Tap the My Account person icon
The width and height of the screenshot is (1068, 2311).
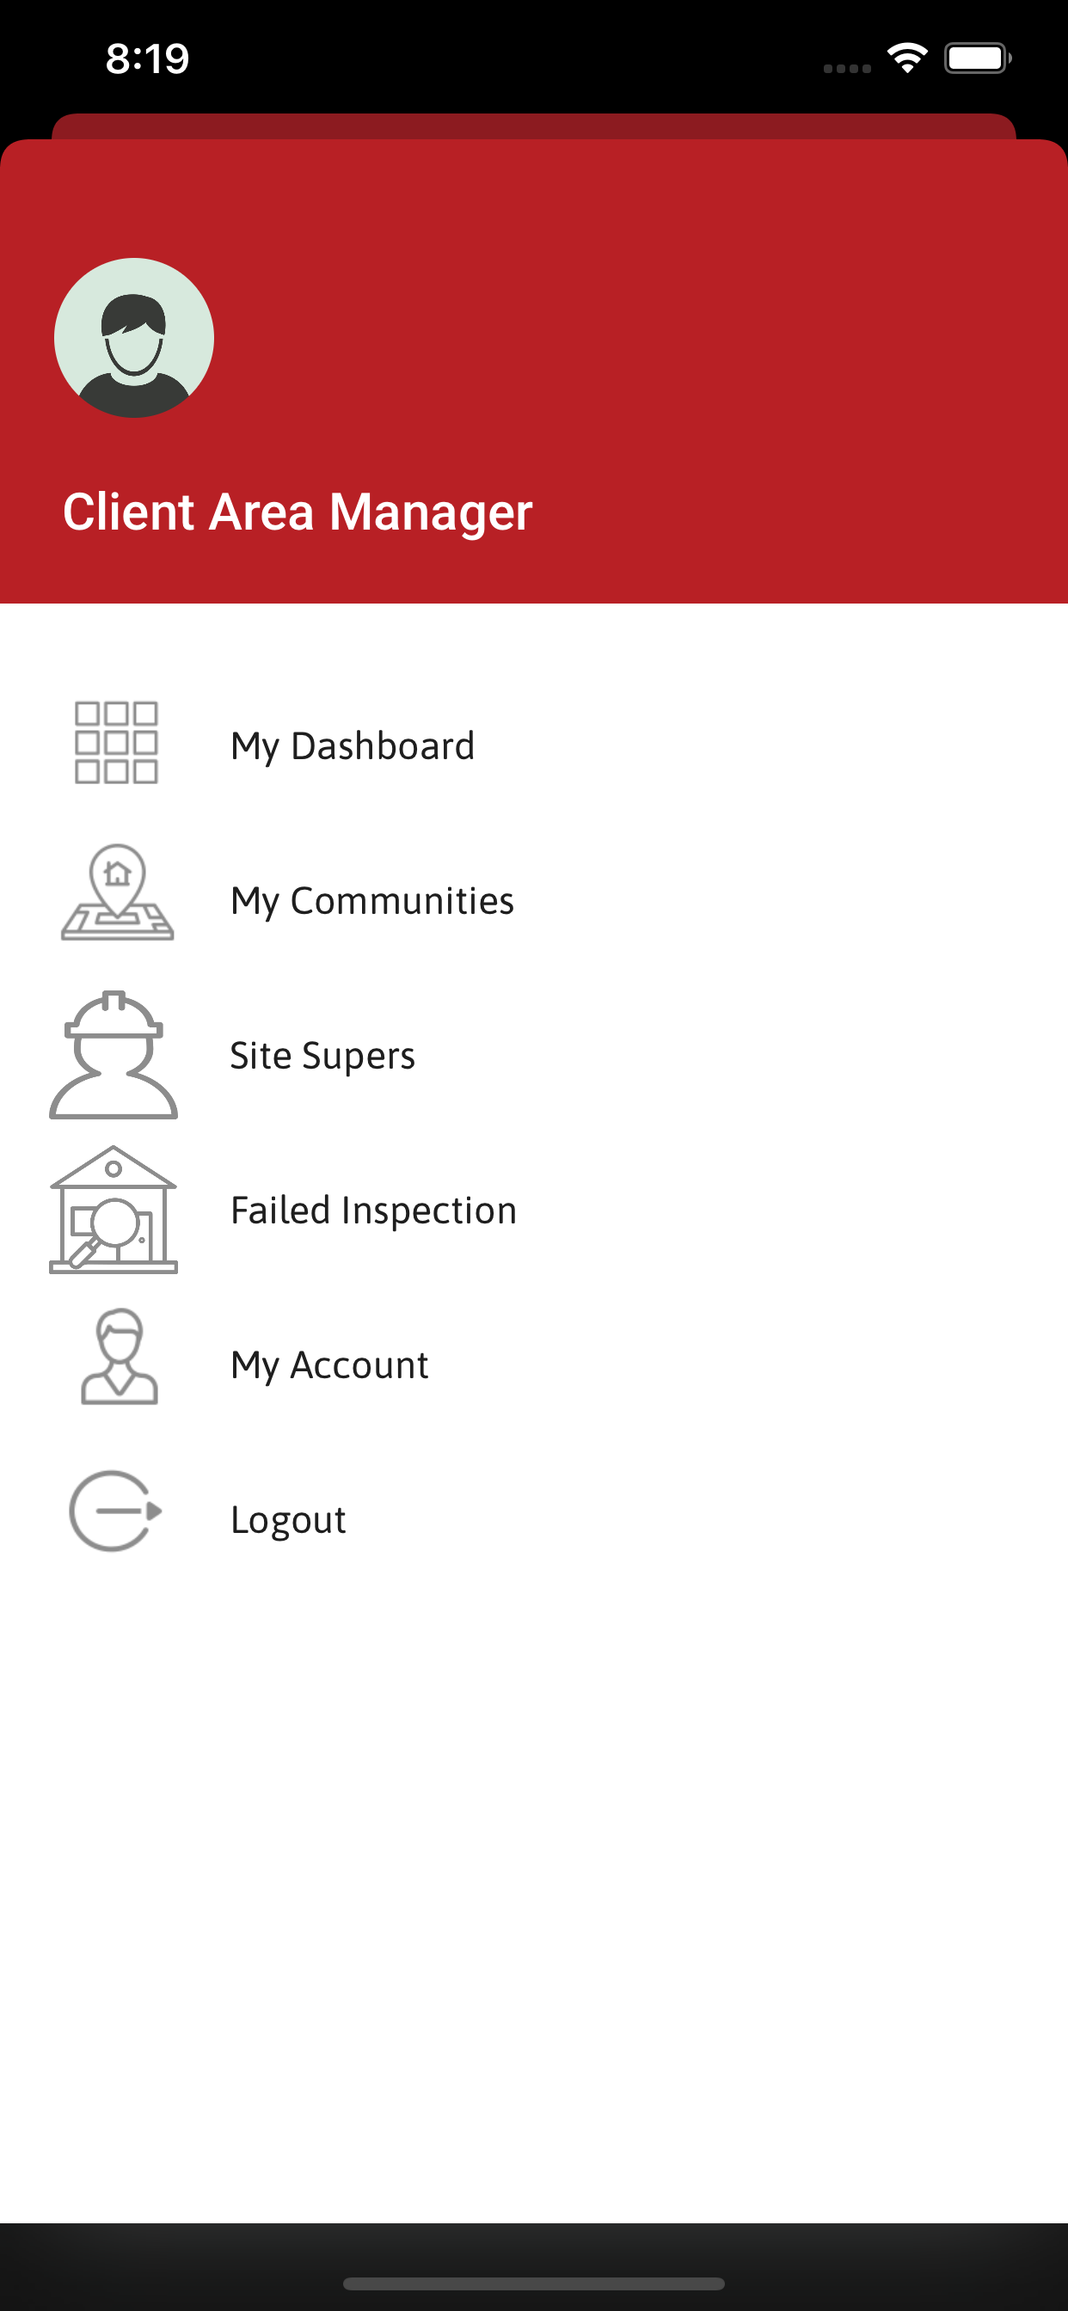point(119,1357)
